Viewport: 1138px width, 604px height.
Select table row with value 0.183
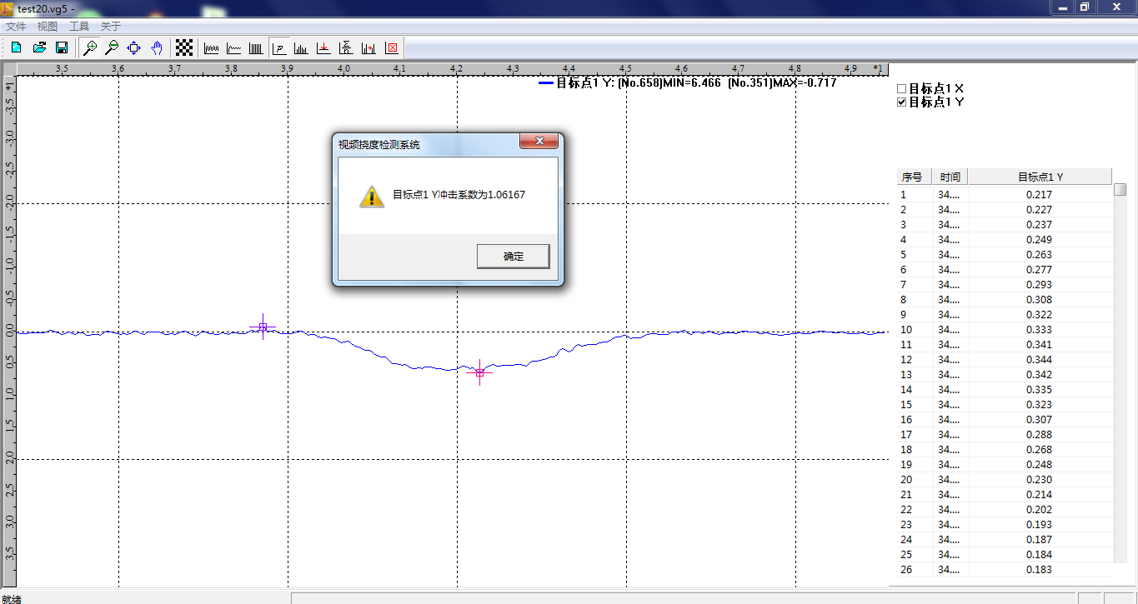[1005, 570]
